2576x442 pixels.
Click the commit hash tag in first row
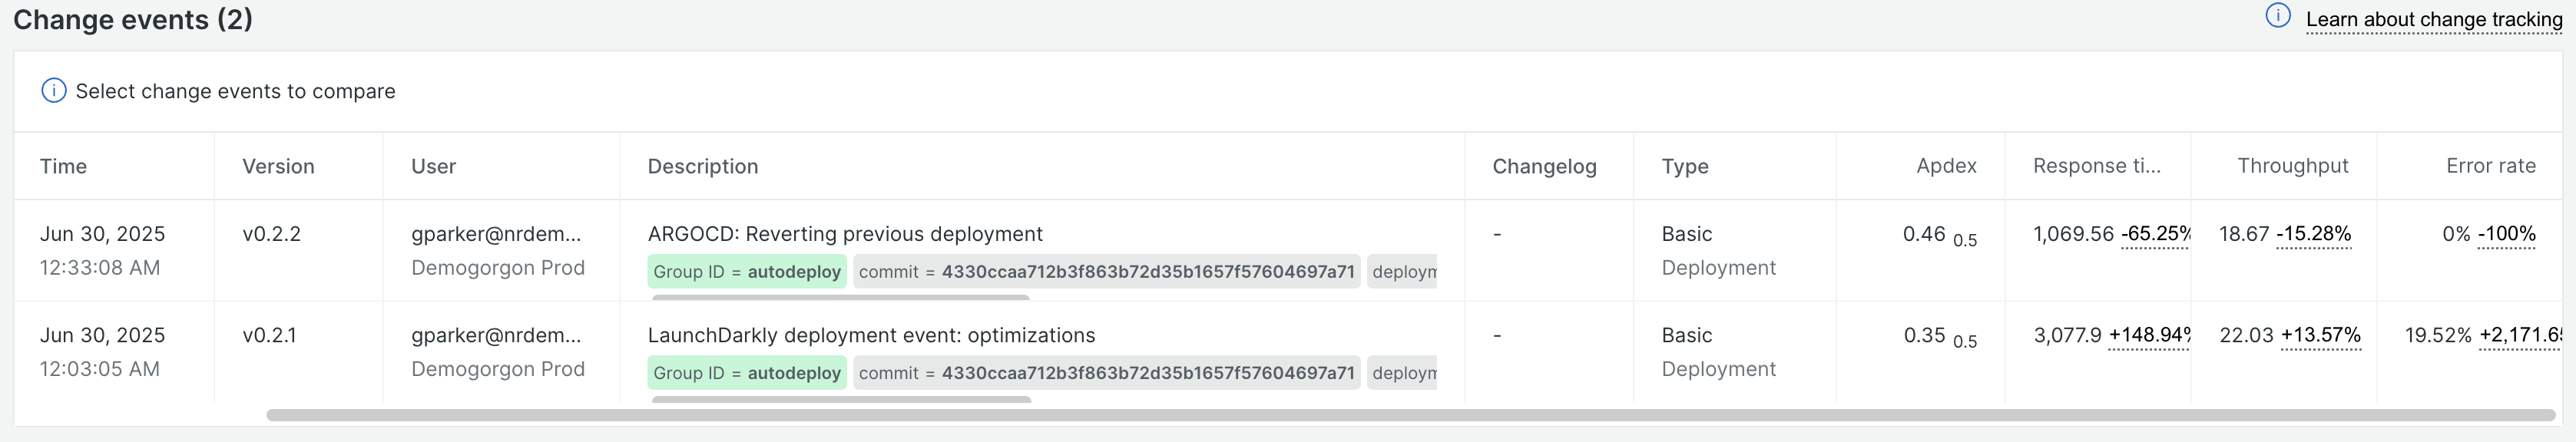click(x=1107, y=272)
